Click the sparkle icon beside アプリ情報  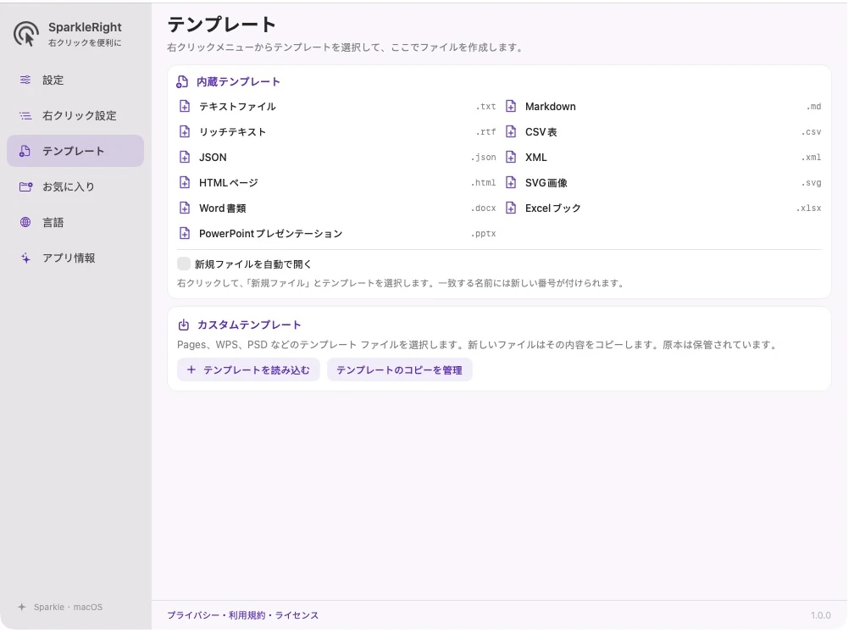coord(25,258)
